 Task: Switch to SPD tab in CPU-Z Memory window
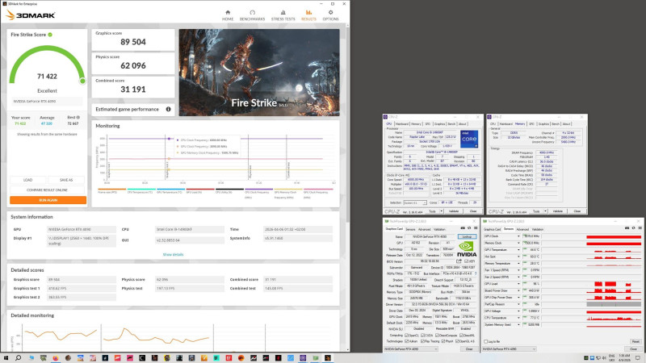click(531, 123)
